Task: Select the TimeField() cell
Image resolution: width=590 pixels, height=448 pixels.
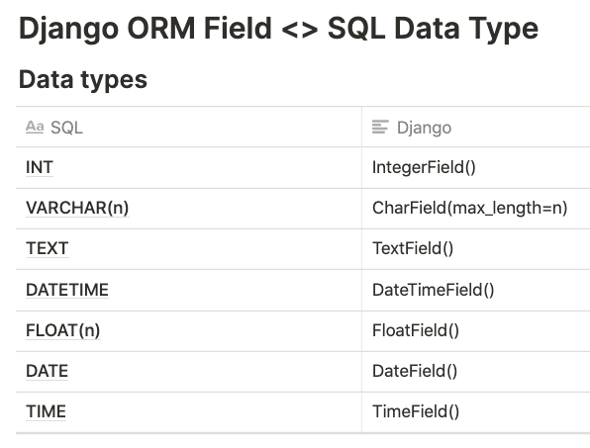Action: point(476,412)
